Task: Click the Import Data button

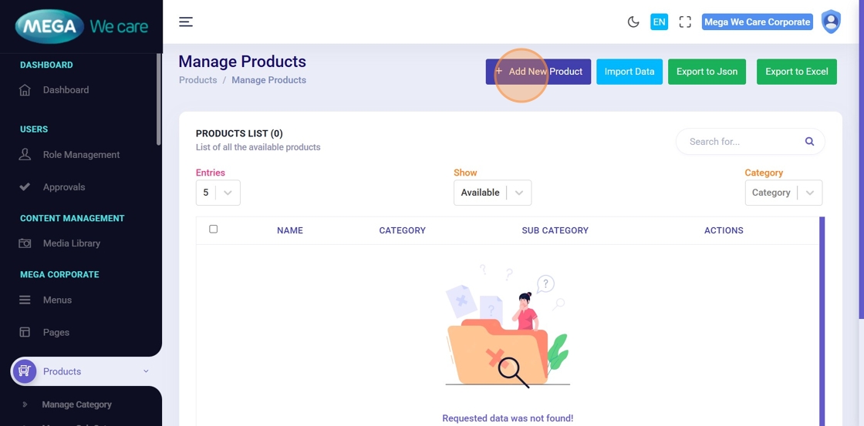Action: coord(629,72)
